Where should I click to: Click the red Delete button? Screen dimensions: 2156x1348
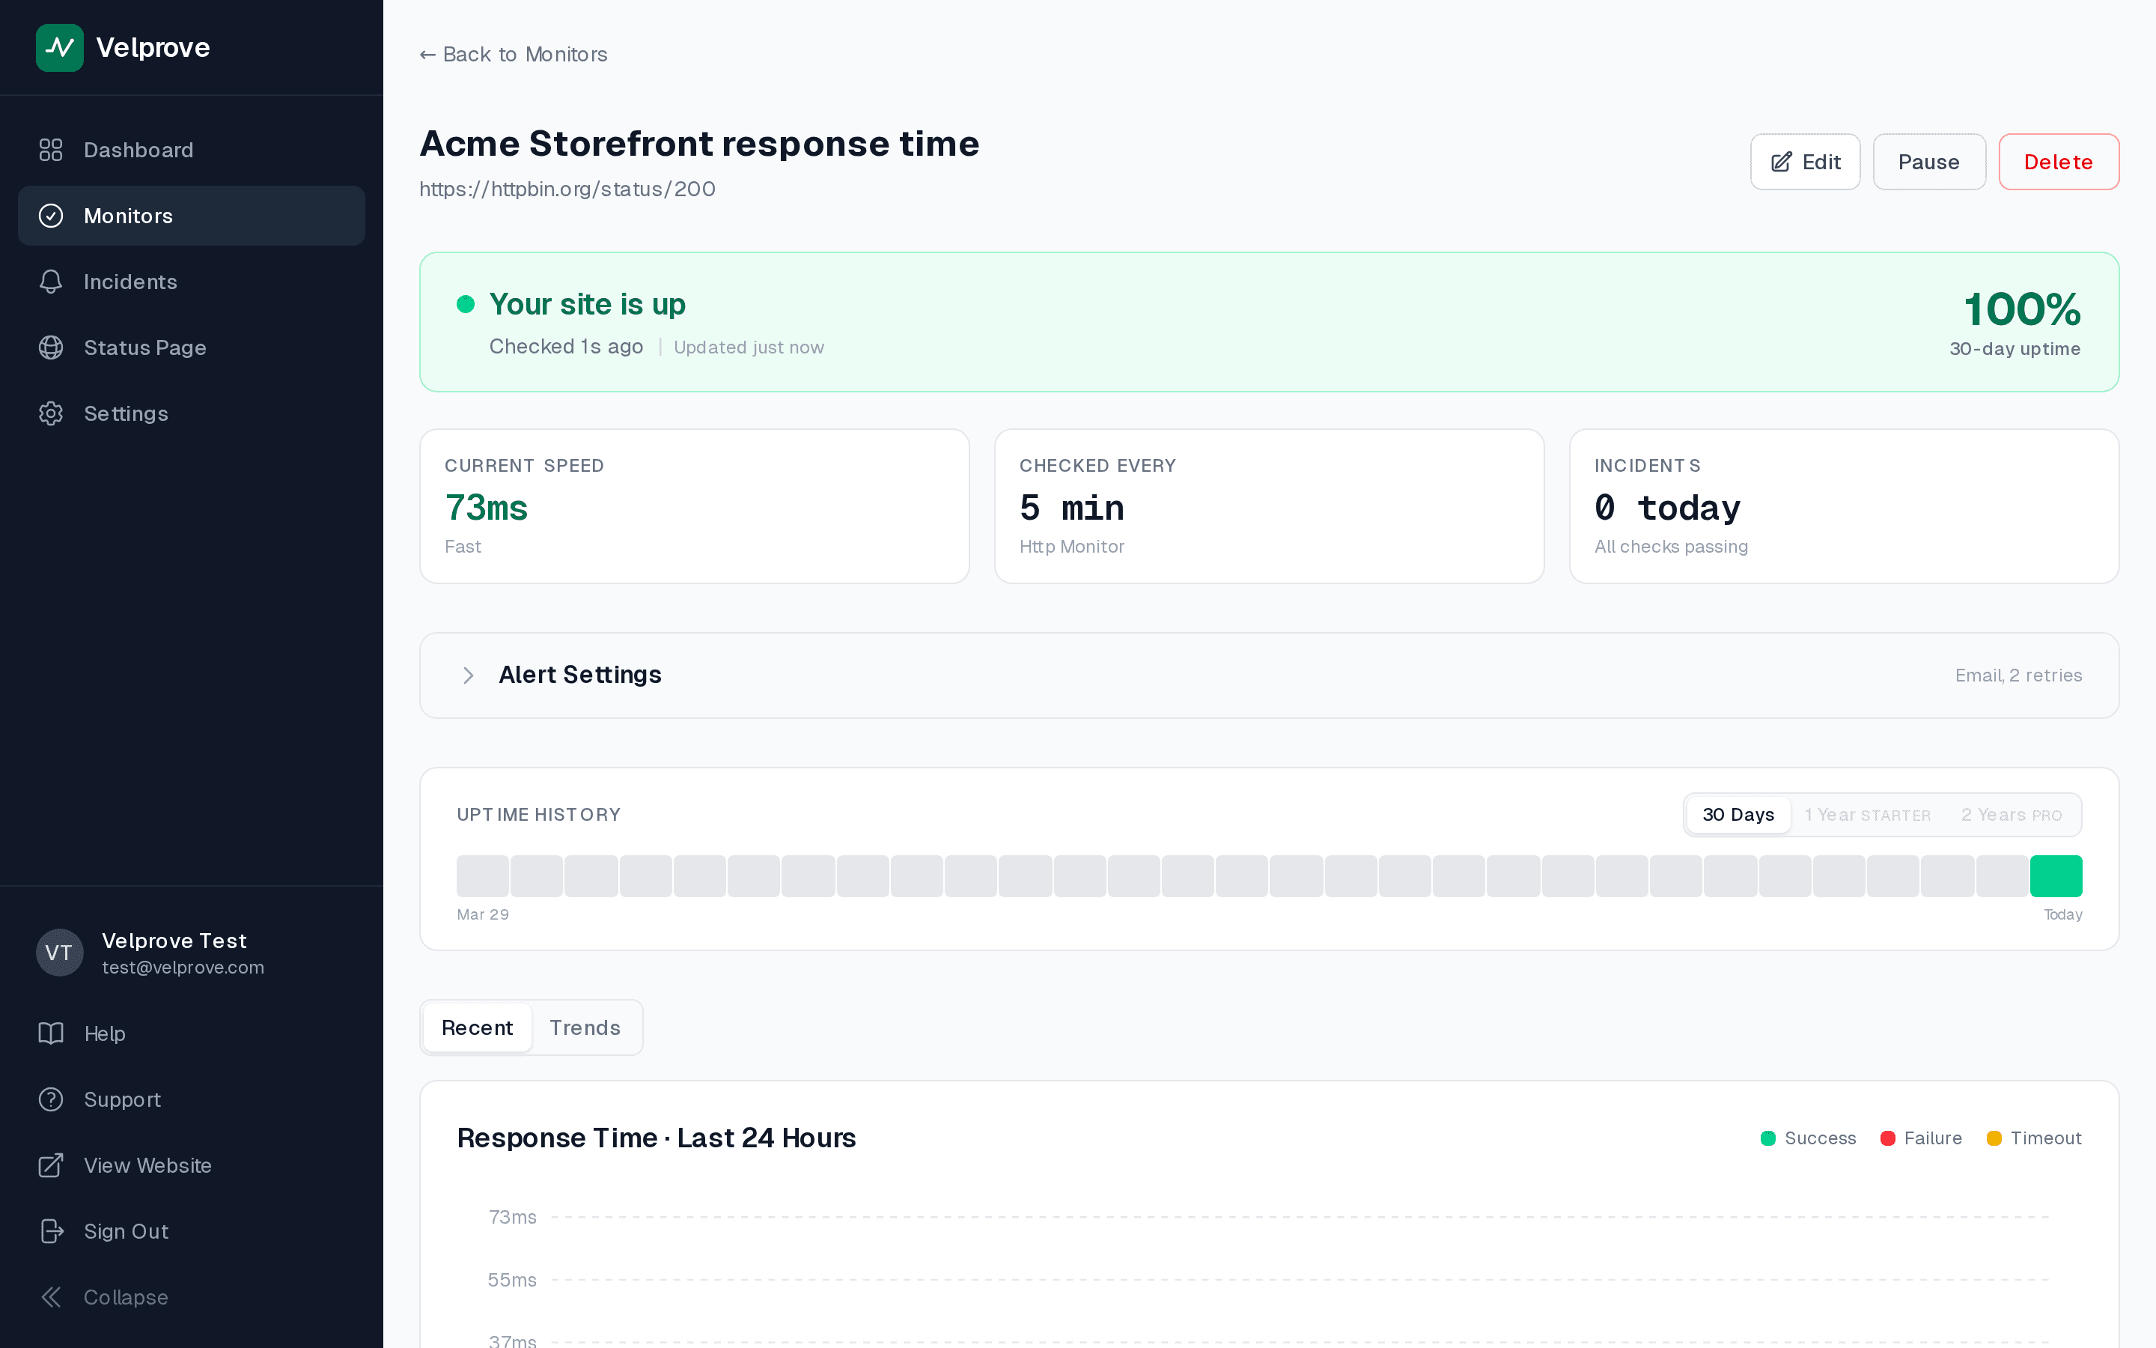(x=2058, y=163)
